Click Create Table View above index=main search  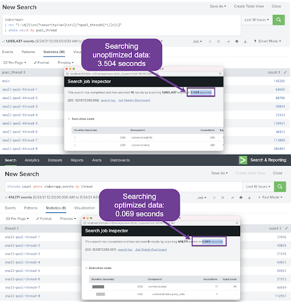point(249,6)
